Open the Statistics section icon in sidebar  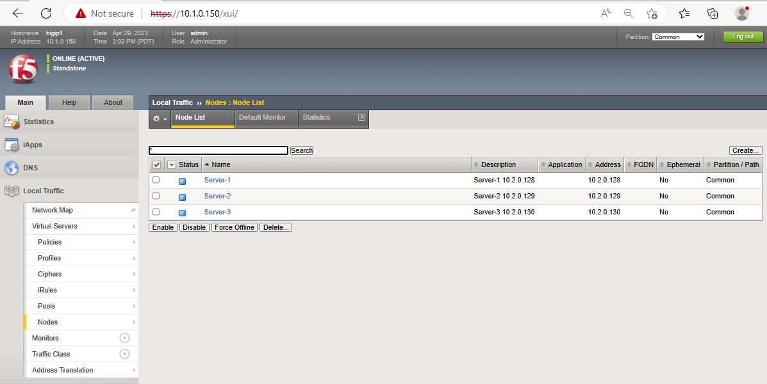tap(12, 122)
